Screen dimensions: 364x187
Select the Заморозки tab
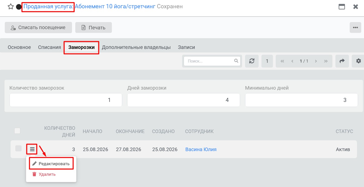[x=82, y=47]
